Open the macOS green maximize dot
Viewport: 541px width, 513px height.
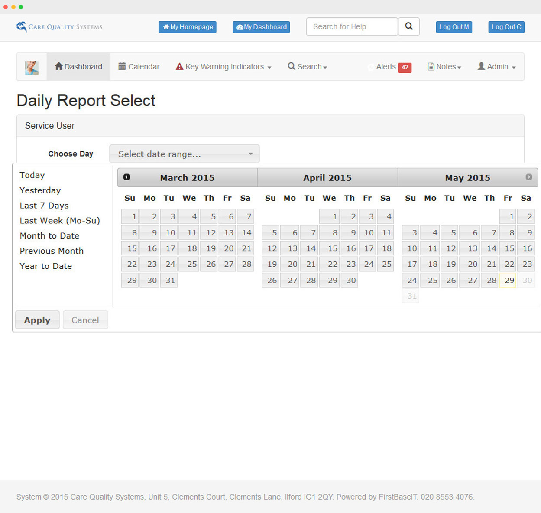pyautogui.click(x=21, y=7)
